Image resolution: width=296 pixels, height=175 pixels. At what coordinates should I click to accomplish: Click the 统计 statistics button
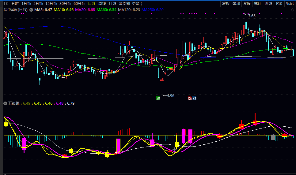[257, 4]
